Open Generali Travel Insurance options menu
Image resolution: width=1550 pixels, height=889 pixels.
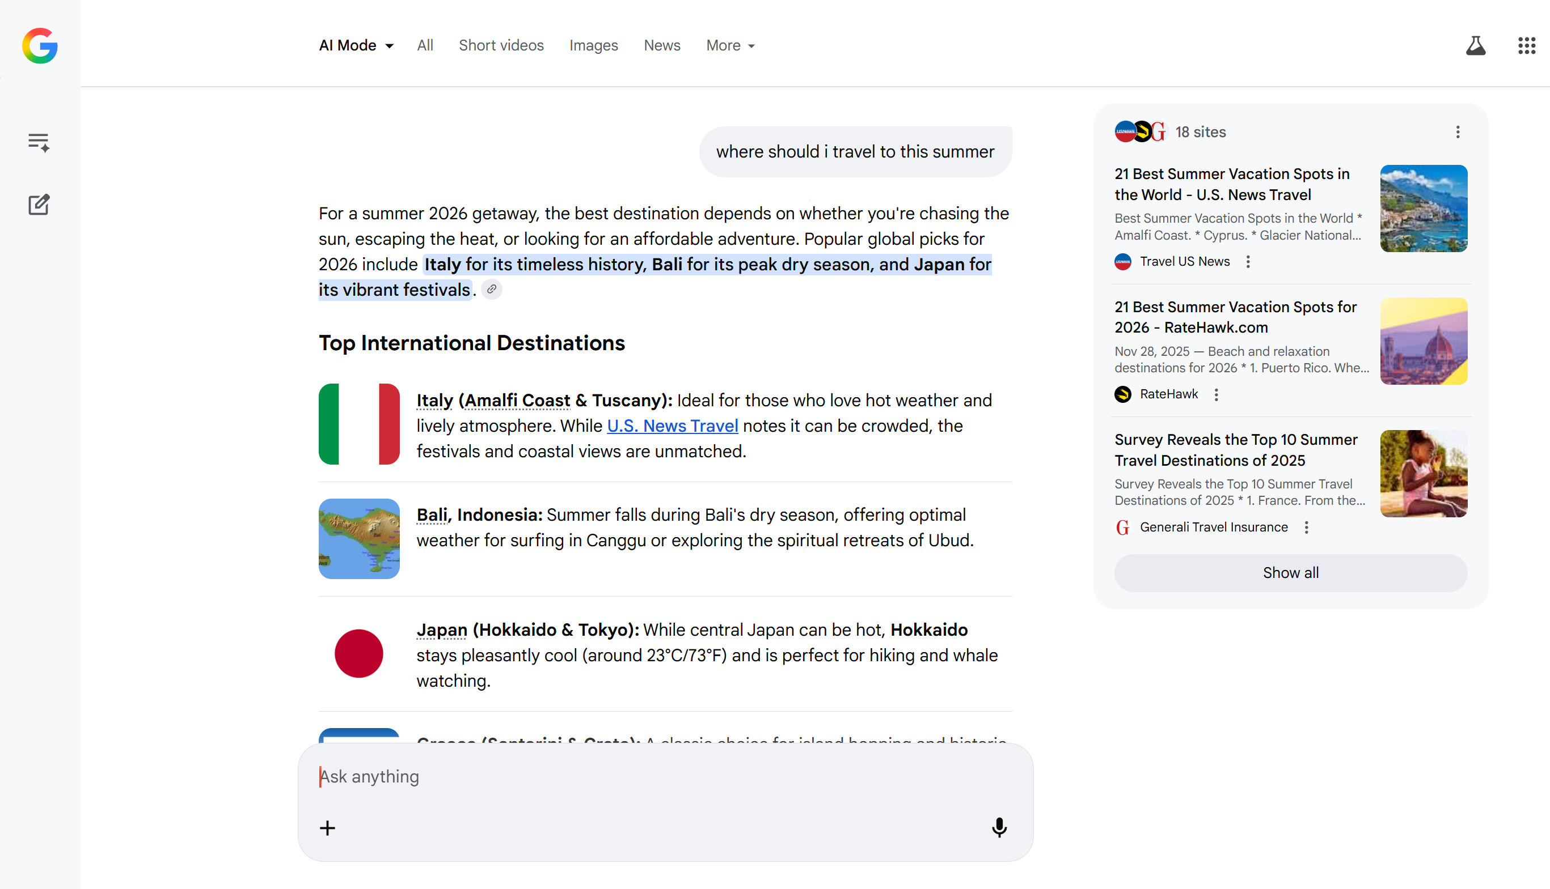(x=1306, y=528)
